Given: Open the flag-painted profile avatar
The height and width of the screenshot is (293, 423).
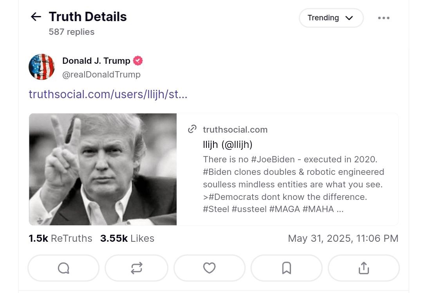Looking at the screenshot, I should [42, 67].
